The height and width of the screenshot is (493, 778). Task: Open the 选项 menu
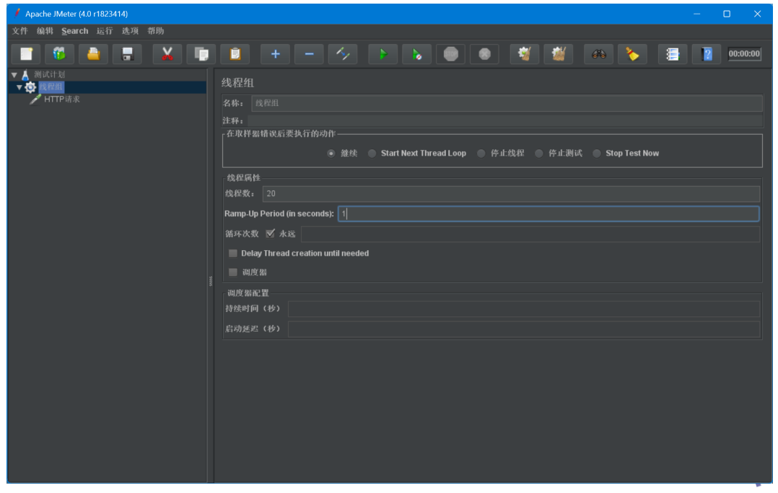(130, 31)
